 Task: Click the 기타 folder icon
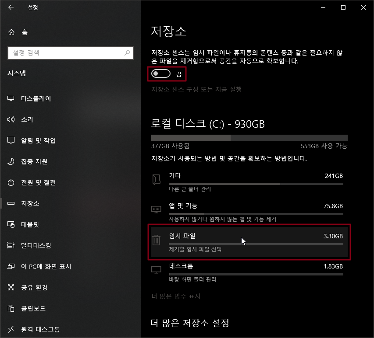156,180
